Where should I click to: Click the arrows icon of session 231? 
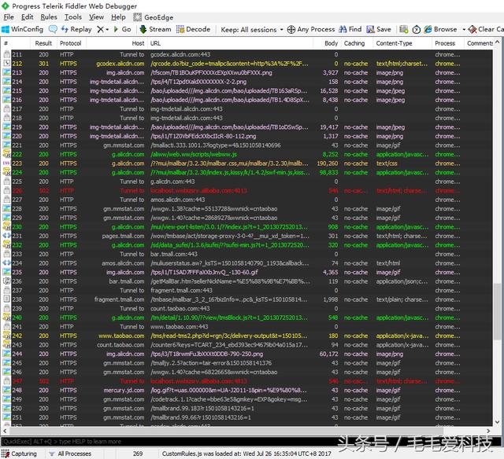click(x=6, y=236)
